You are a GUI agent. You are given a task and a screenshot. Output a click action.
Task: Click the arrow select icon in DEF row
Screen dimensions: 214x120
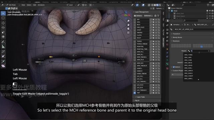pyautogui.click(x=153, y=20)
